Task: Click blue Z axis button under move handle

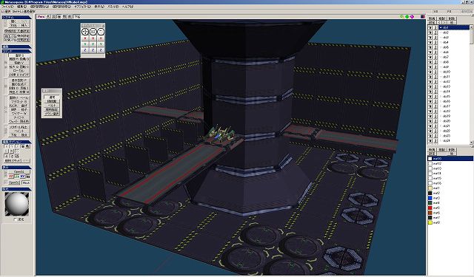Action: tap(85, 50)
